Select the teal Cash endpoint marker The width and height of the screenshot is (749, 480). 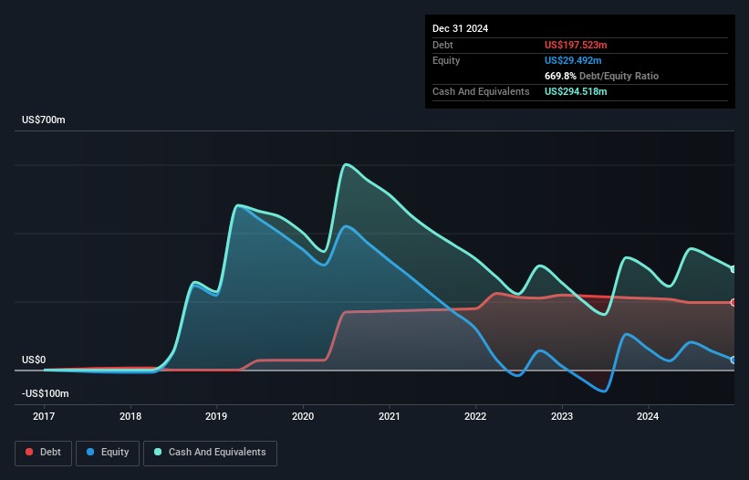(733, 268)
